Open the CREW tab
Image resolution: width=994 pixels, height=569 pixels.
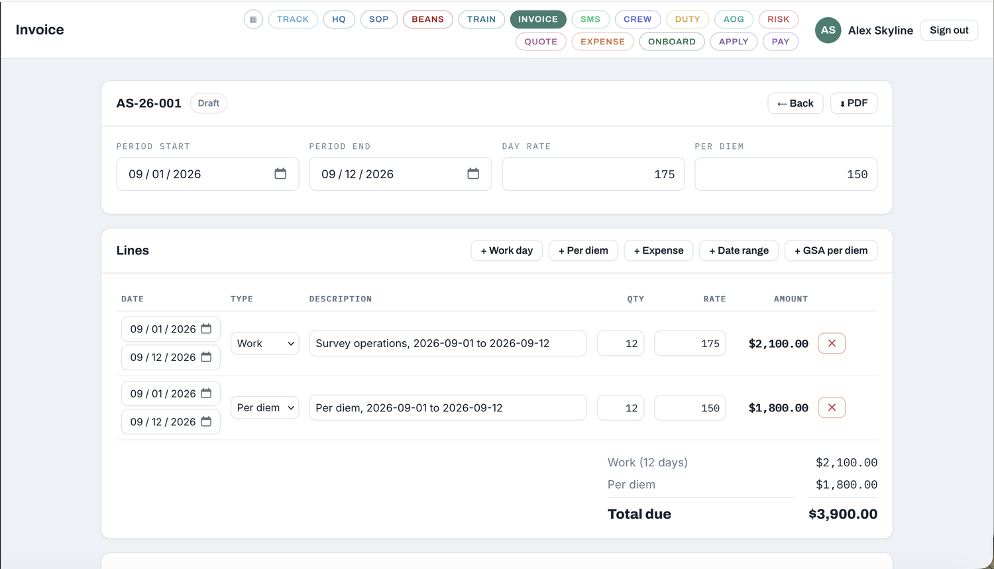[637, 19]
